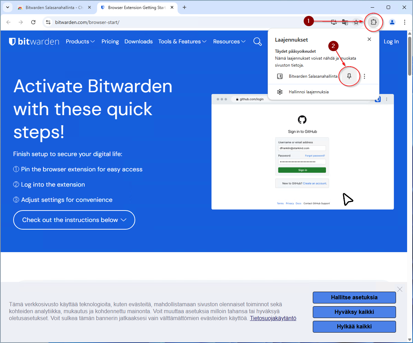Viewport: 413px width, 343px height.
Task: Open the Chrome three-dot menu
Action: [x=405, y=22]
